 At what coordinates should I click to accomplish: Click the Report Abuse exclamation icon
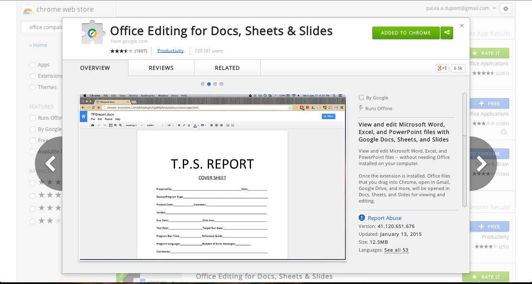point(362,218)
